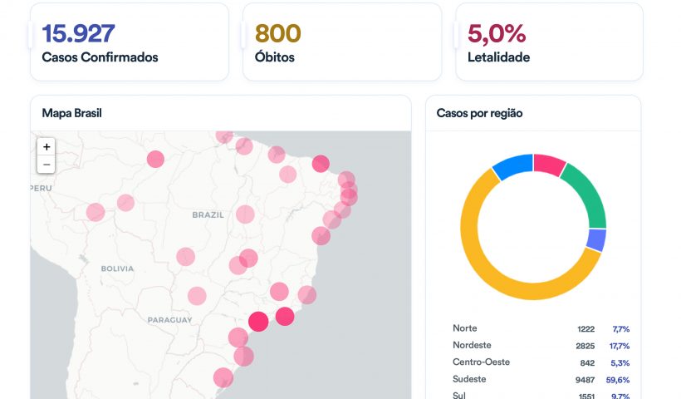The width and height of the screenshot is (681, 399).
Task: Zoom in on the Brazil map
Action: 47,146
